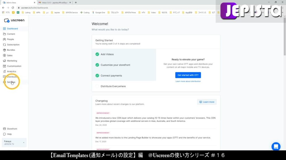Close the Gmail Inbox tab
The height and width of the screenshot is (160, 286).
pyautogui.click(x=70, y=2)
